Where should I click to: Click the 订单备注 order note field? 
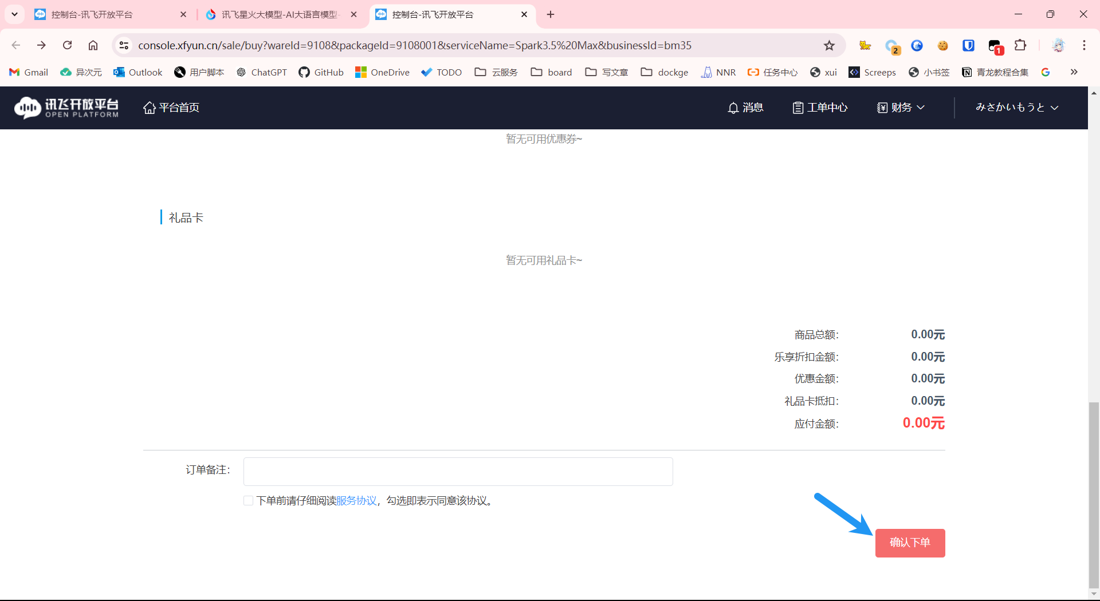pos(458,472)
